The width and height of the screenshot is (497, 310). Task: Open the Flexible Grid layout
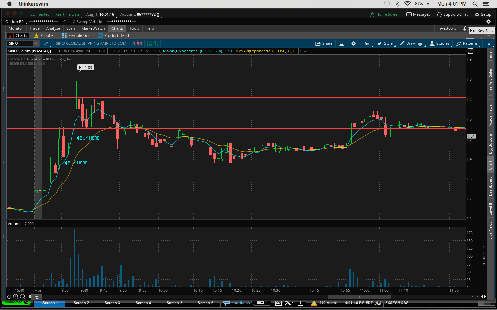76,35
